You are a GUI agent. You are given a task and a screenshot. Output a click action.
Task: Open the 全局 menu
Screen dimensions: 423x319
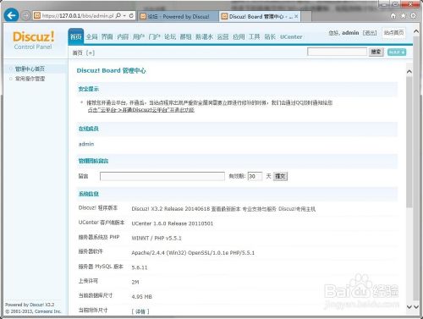point(91,36)
